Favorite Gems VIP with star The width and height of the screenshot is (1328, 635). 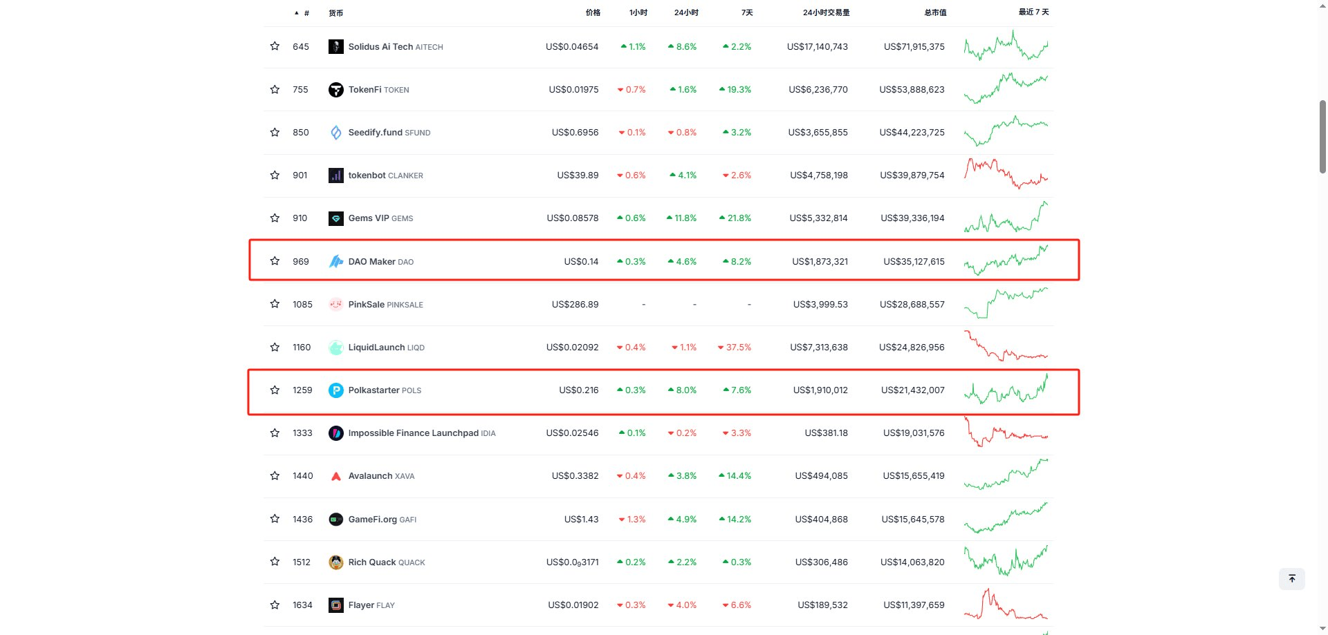point(275,218)
